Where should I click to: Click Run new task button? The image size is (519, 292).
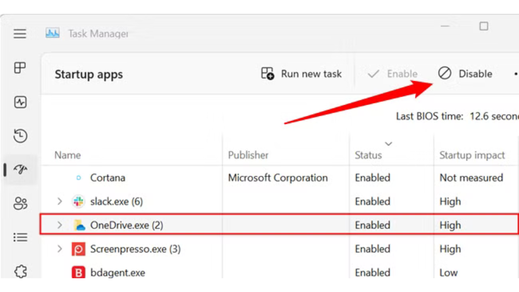301,74
